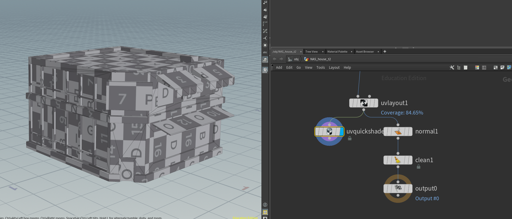Click the pane collapse down arrow
The height and width of the screenshot is (219, 512).
(413, 48)
